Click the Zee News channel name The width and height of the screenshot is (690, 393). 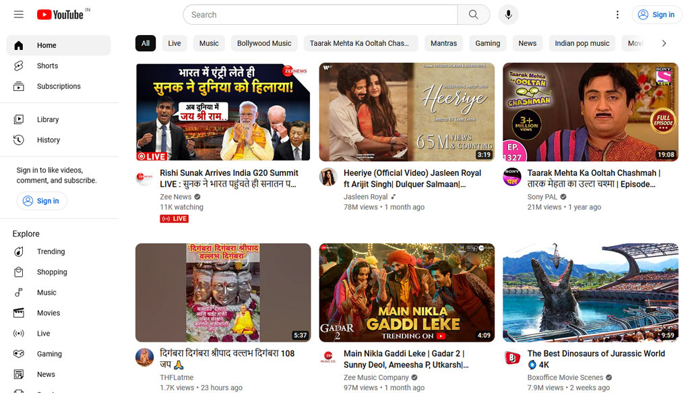(176, 197)
